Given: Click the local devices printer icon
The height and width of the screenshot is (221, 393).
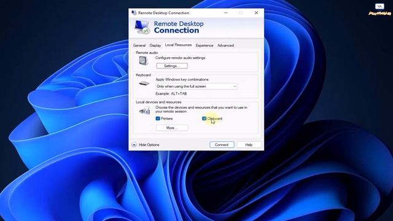Looking at the screenshot, I should 145,110.
